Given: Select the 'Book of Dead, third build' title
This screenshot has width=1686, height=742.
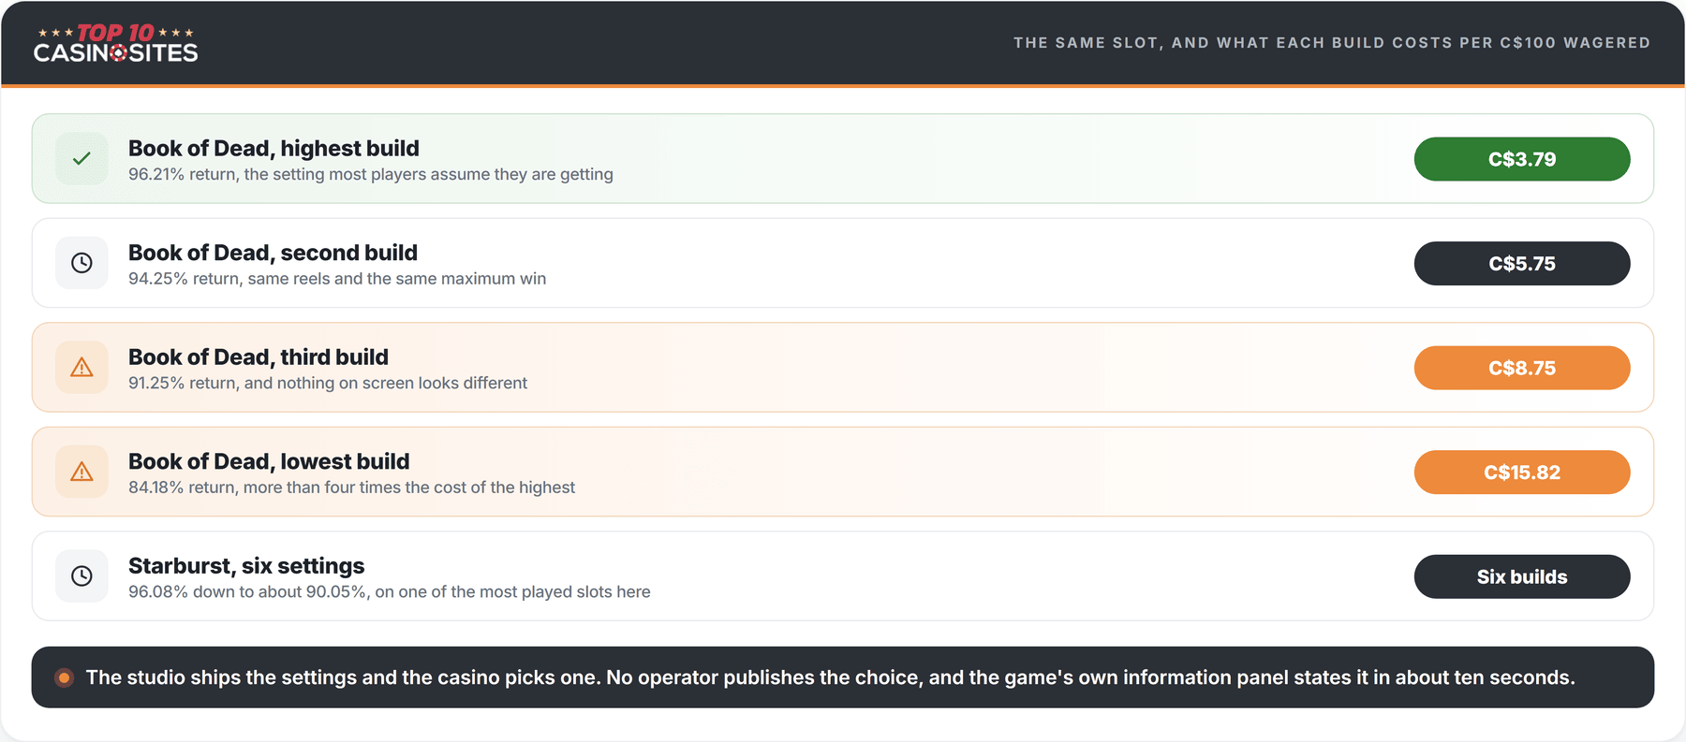Looking at the screenshot, I should (x=259, y=356).
